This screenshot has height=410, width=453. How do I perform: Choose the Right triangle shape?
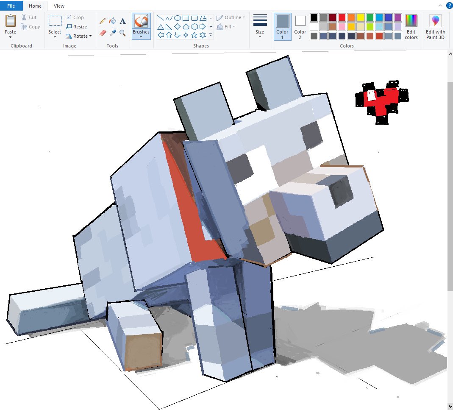[169, 27]
